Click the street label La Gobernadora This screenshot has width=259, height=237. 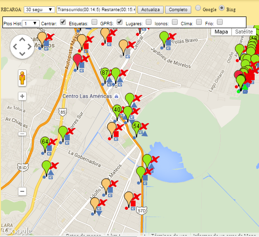[x=84, y=159]
